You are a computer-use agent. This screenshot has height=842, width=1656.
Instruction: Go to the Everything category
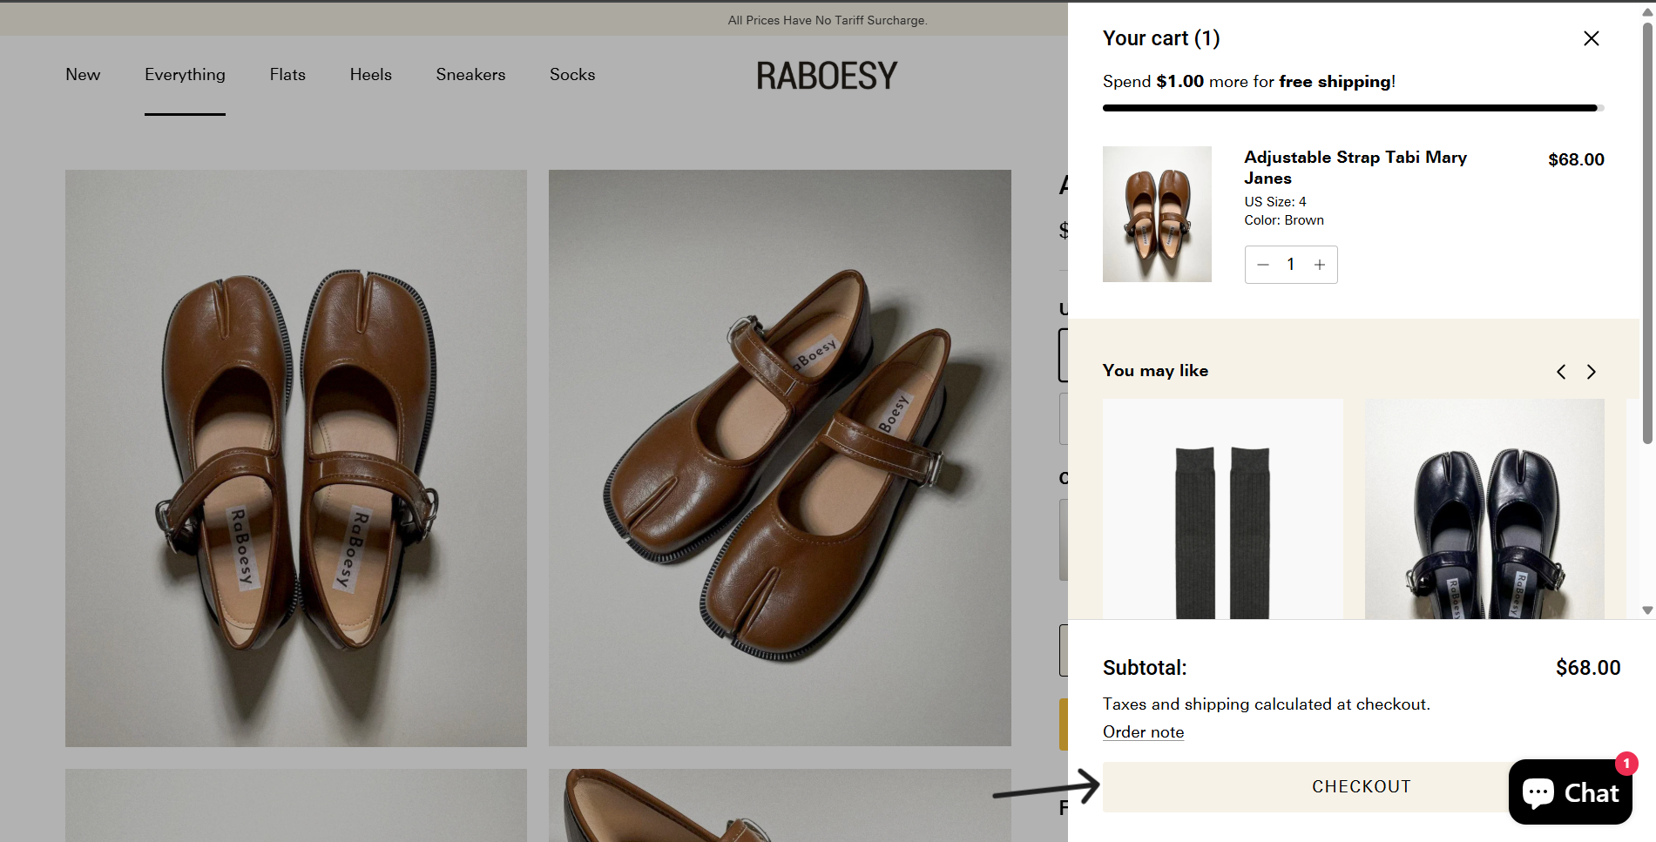pos(185,75)
